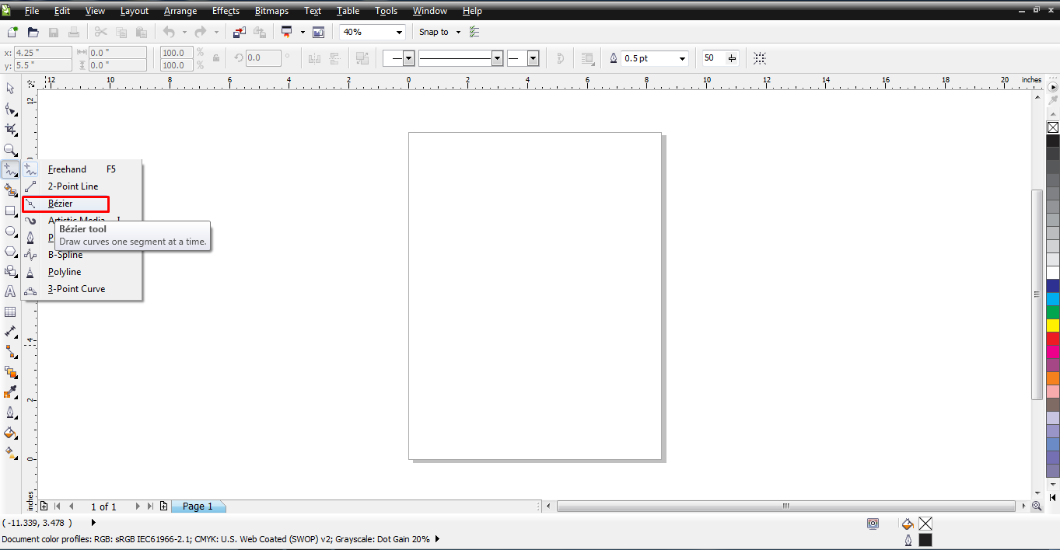Open the Bitmaps menu

[272, 11]
